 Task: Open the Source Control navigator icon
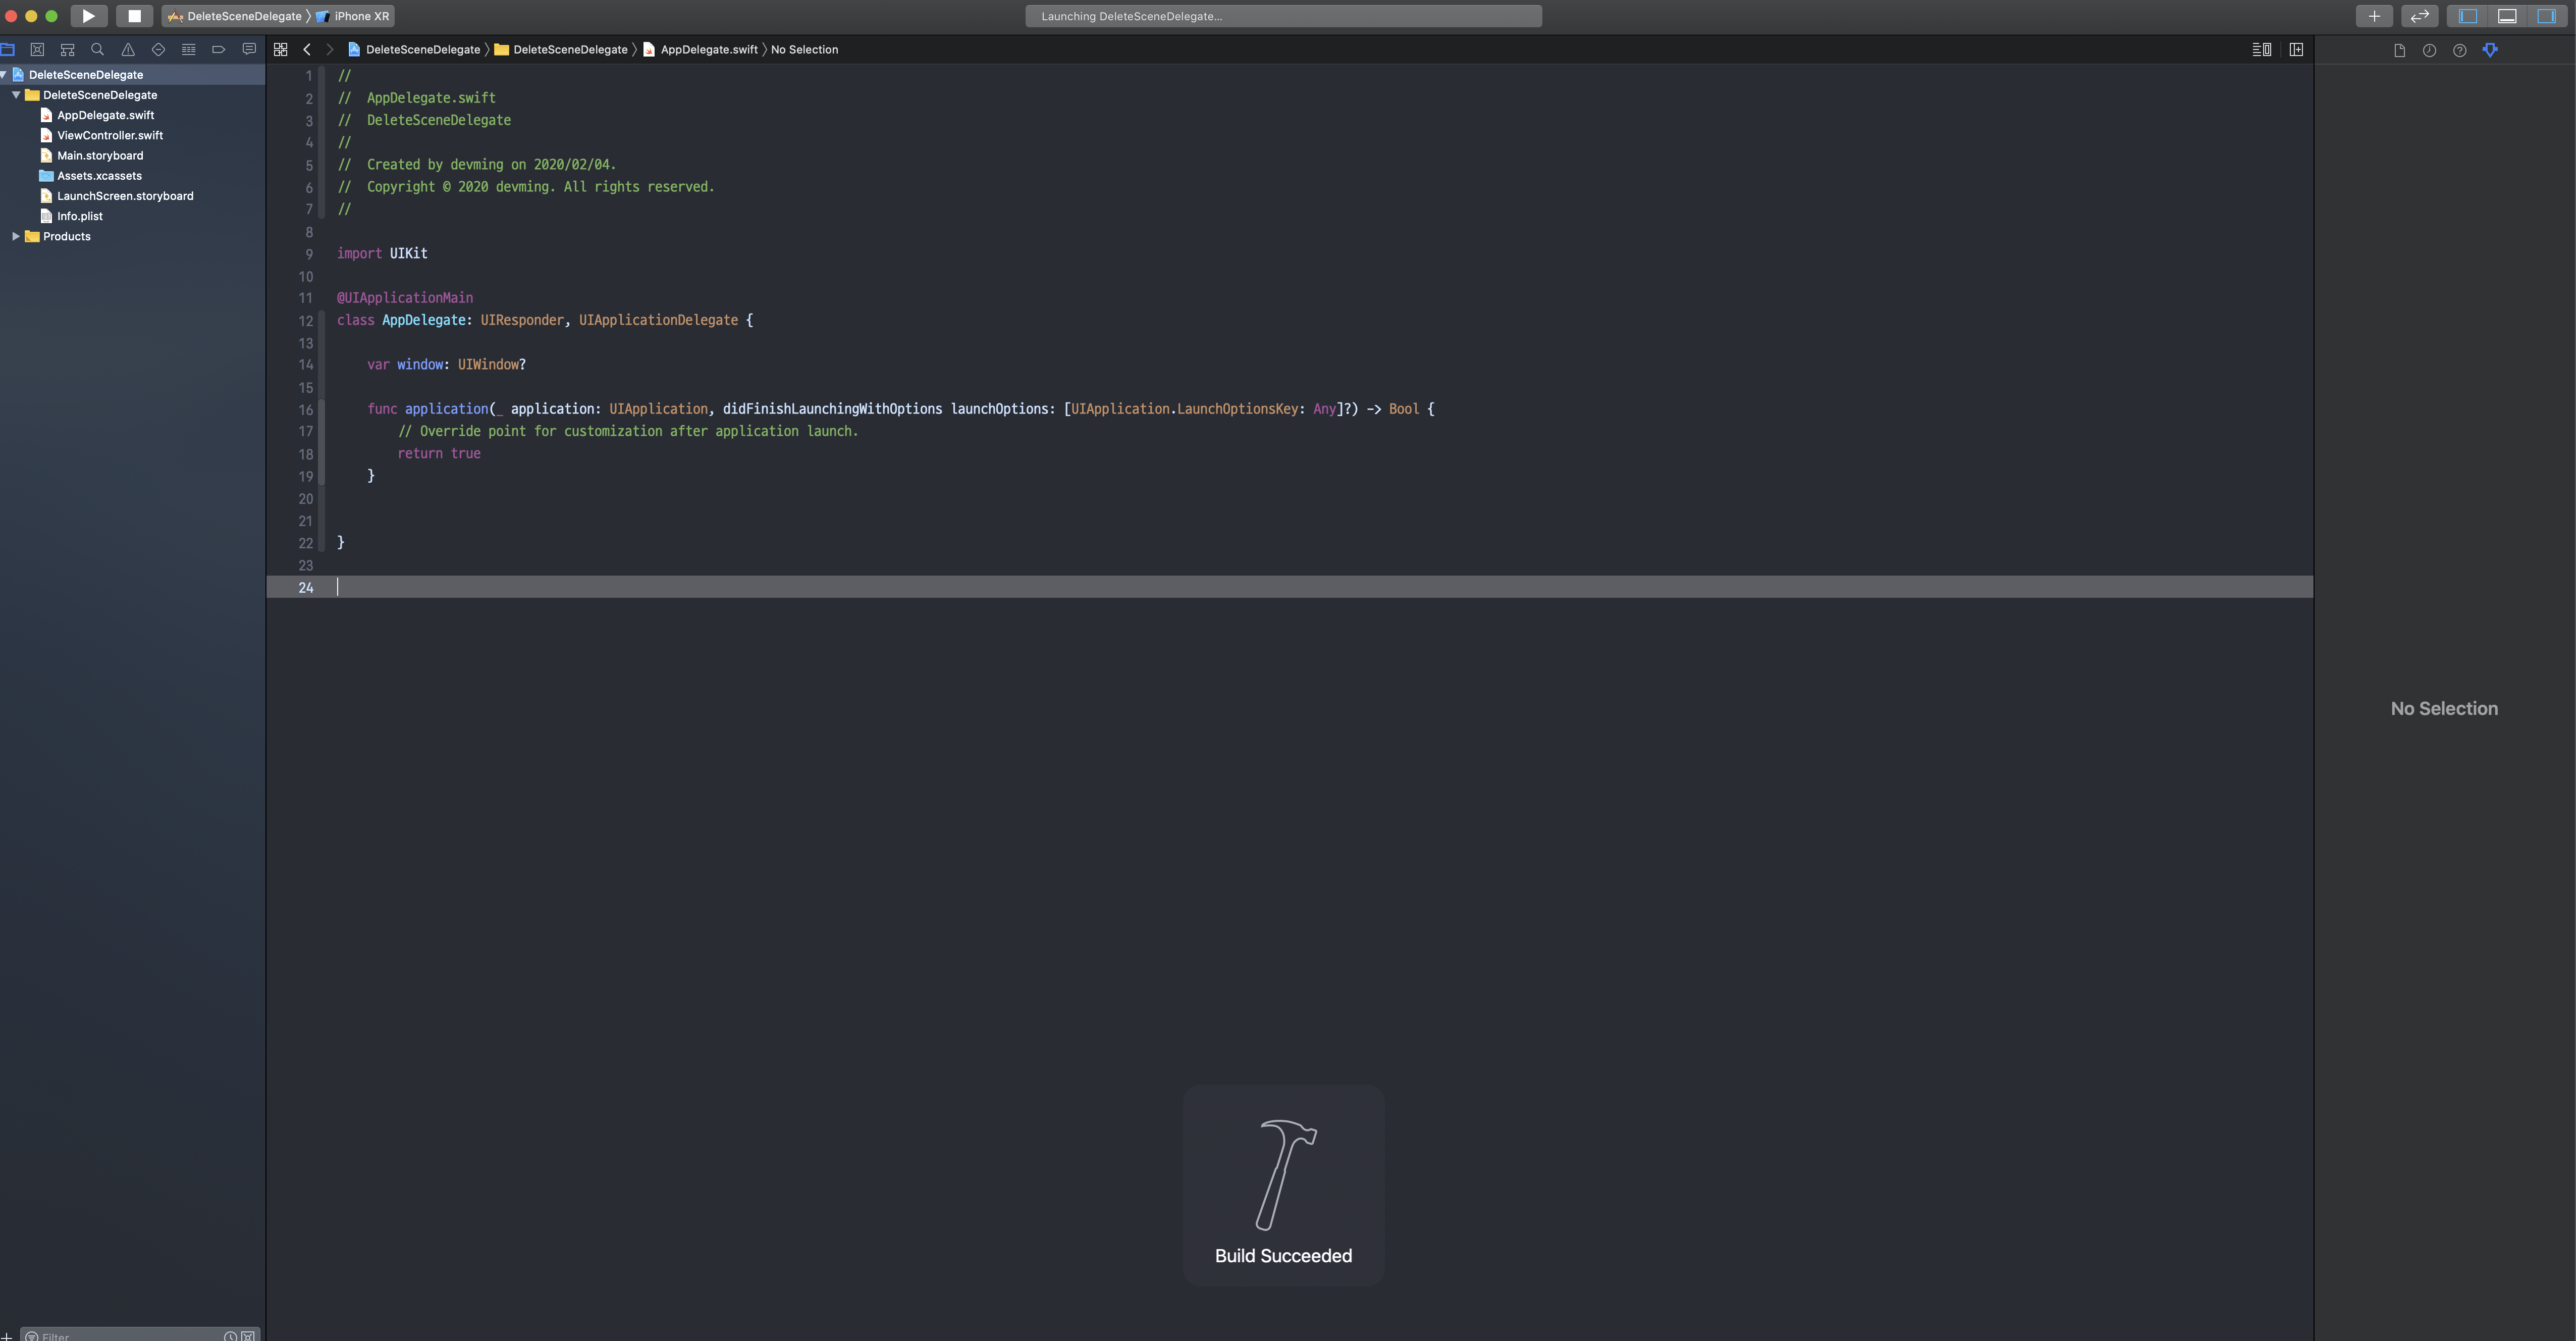tap(37, 49)
